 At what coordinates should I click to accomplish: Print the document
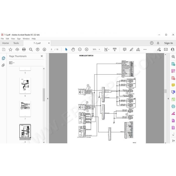click(24, 49)
